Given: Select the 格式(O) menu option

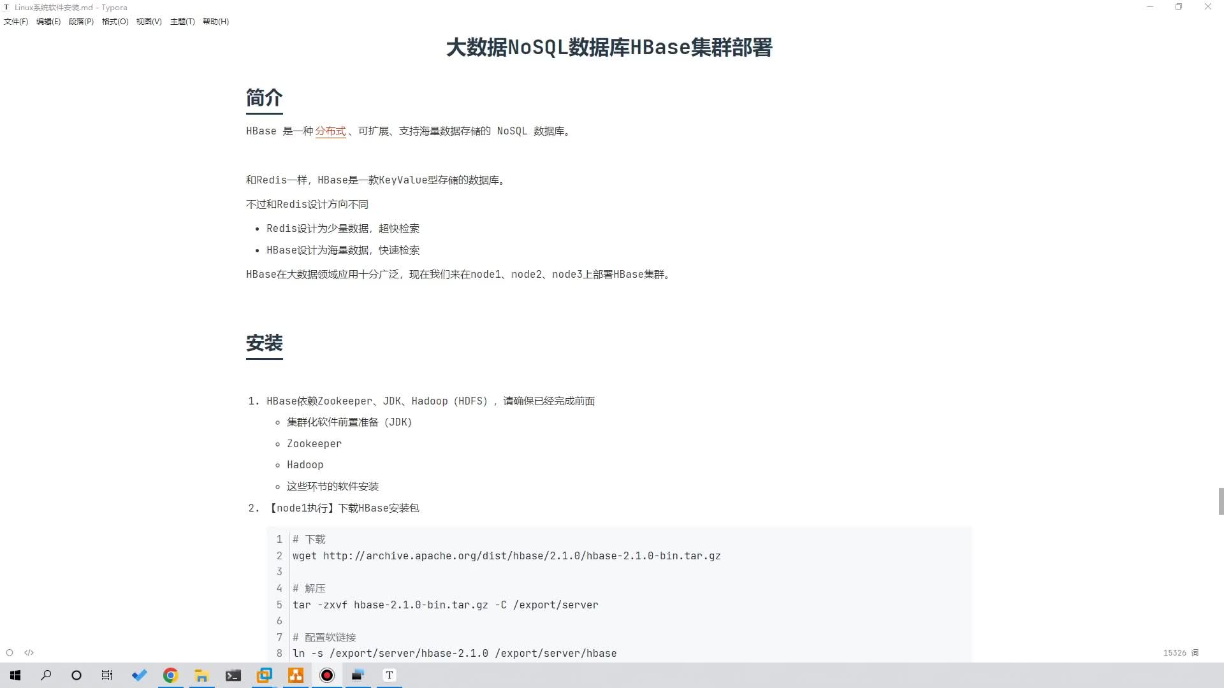Looking at the screenshot, I should (x=115, y=21).
